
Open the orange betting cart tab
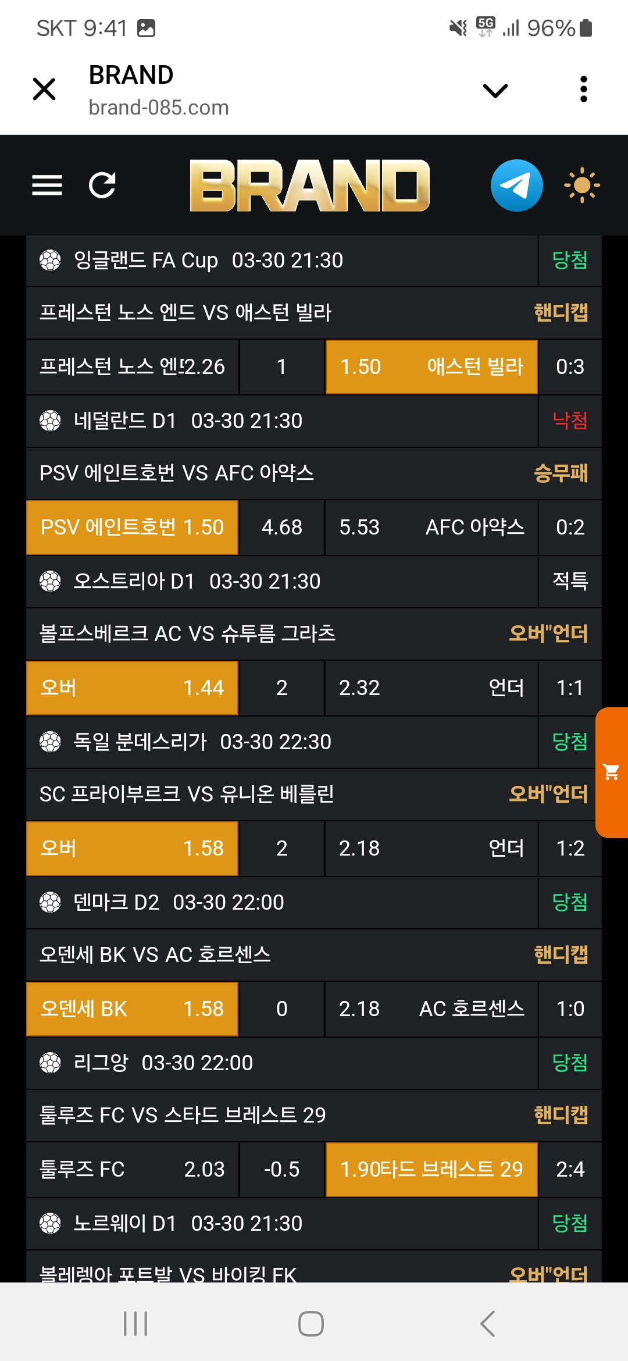point(612,772)
